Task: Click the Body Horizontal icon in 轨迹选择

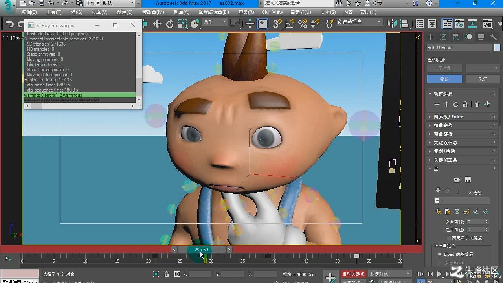Action: [x=437, y=105]
